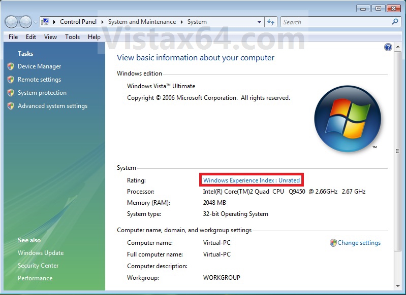Open Windows Update under See also
This screenshot has height=295, width=406.
tap(41, 253)
